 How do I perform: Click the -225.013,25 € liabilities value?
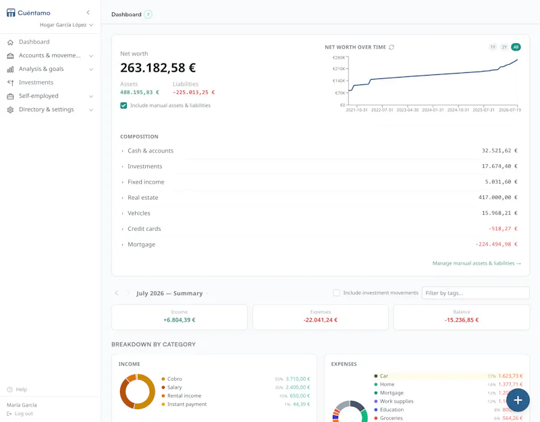pyautogui.click(x=194, y=93)
